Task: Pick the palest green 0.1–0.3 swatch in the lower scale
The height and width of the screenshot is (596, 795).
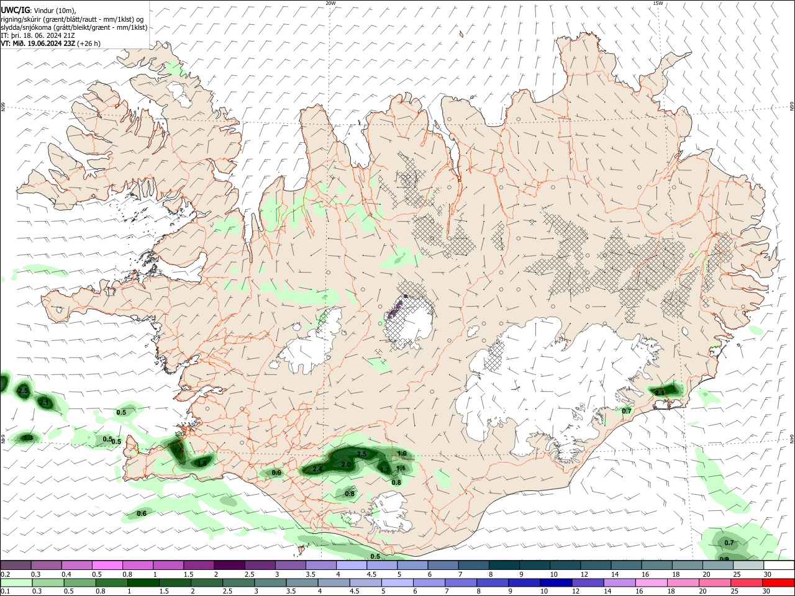Action: point(16,583)
